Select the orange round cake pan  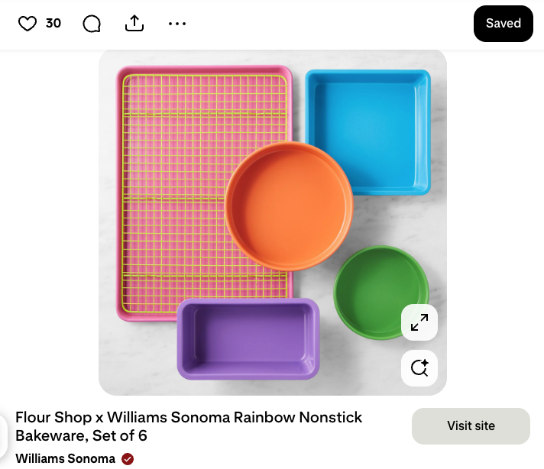point(289,205)
